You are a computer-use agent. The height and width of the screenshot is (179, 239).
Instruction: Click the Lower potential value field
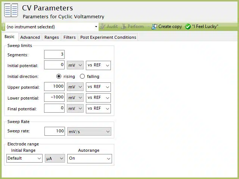click(x=54, y=97)
